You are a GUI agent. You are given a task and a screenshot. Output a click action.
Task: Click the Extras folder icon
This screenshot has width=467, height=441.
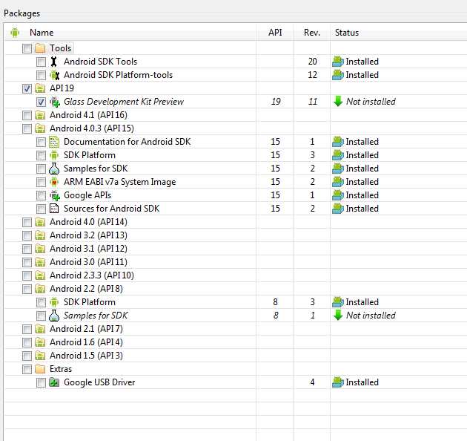point(40,369)
